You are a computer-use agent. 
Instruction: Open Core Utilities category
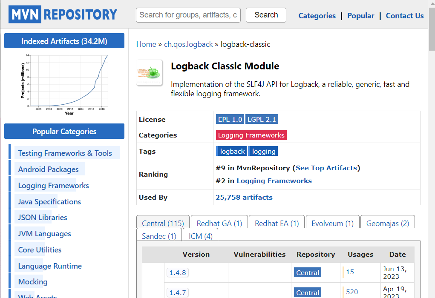pos(40,250)
